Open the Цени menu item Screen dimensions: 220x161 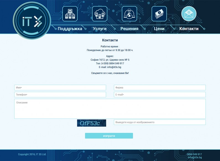[x=159, y=29]
